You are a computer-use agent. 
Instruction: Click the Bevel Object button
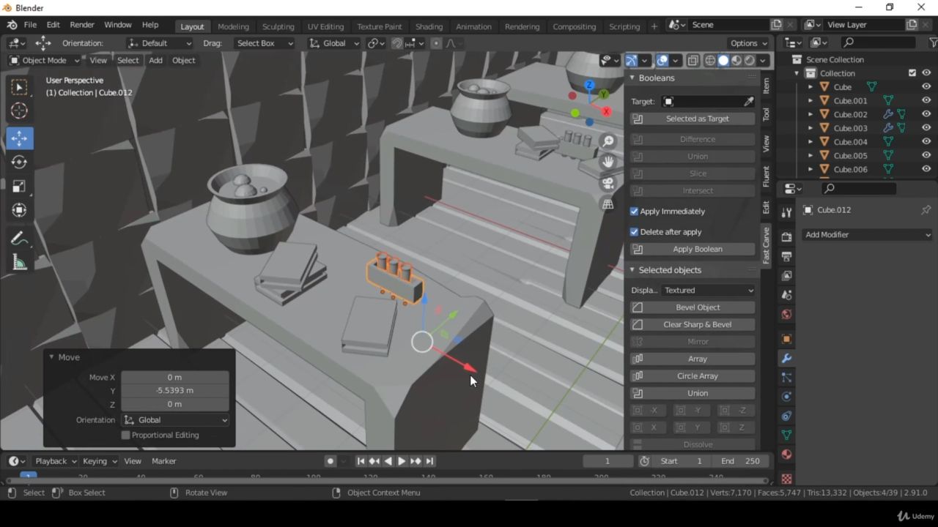coord(697,307)
